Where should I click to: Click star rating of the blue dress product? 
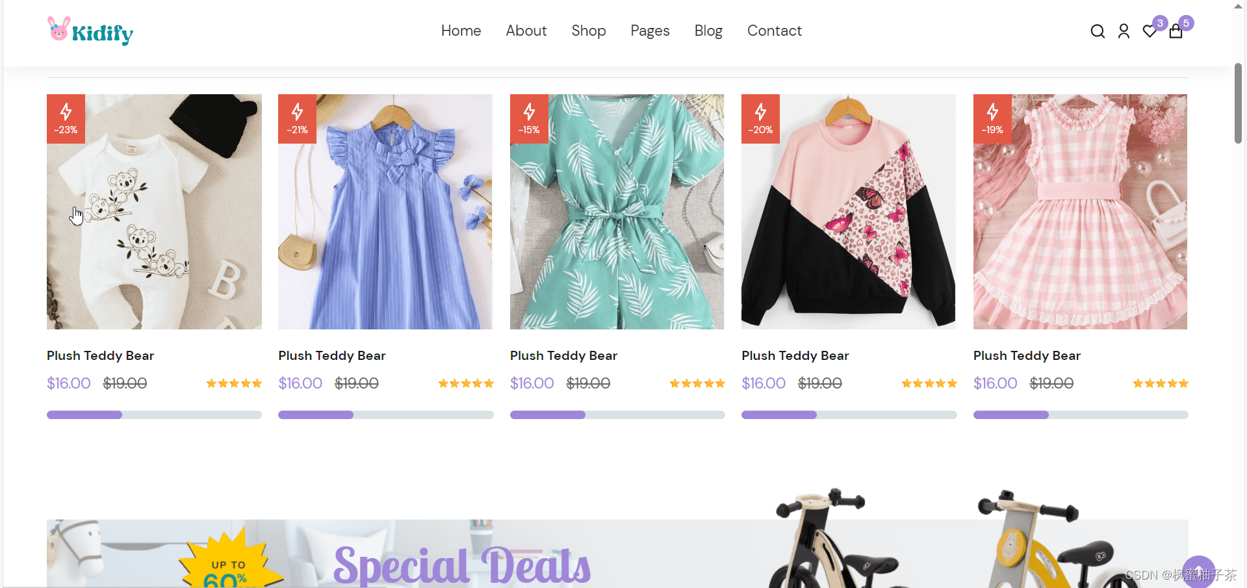(x=466, y=383)
